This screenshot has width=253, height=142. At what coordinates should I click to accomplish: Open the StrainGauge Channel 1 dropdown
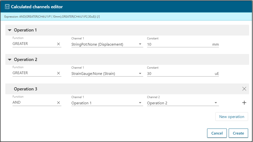pos(140,73)
